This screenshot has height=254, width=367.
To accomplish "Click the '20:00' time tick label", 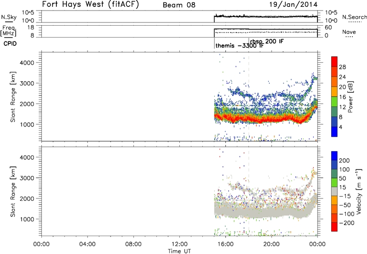I will point(271,244).
